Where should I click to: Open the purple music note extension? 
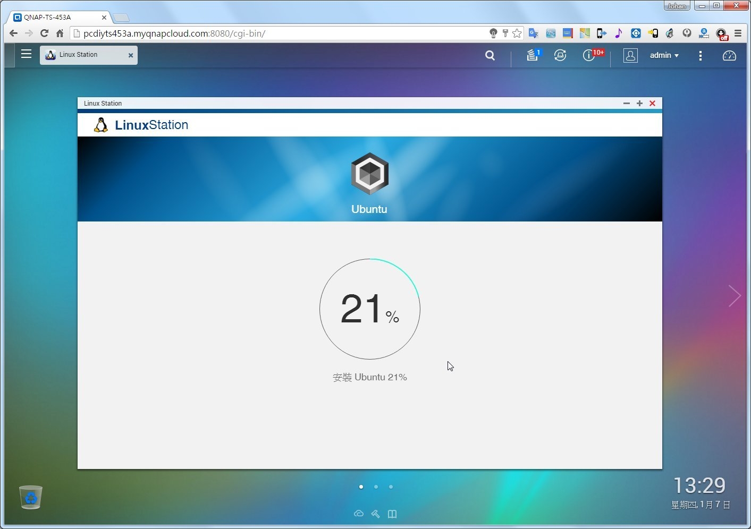click(619, 33)
